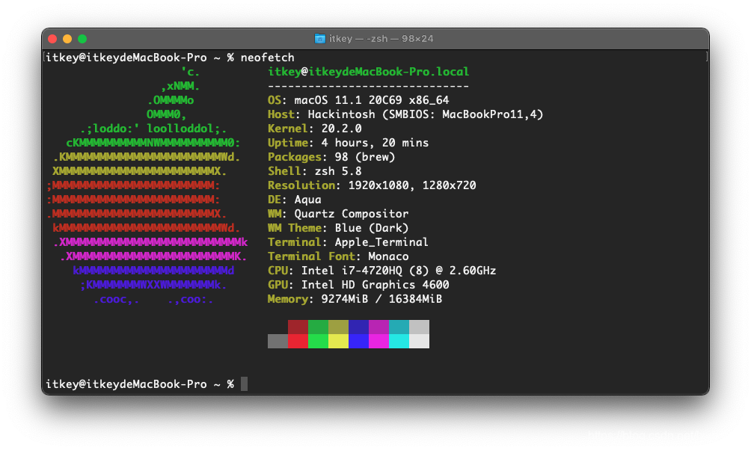Screen dimensions: 751x450
Task: Click the Resolution value '1920x1080, 1280x720'
Action: click(x=412, y=185)
